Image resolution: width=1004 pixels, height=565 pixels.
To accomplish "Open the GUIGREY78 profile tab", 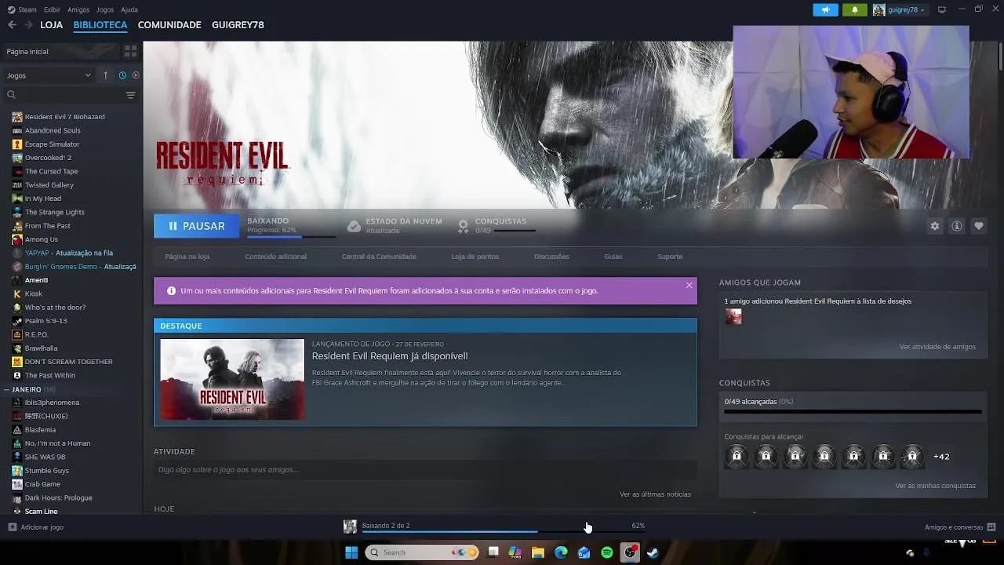I will tap(238, 25).
